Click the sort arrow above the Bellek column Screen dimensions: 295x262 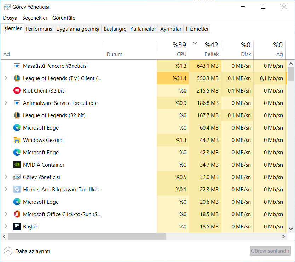pyautogui.click(x=195, y=43)
